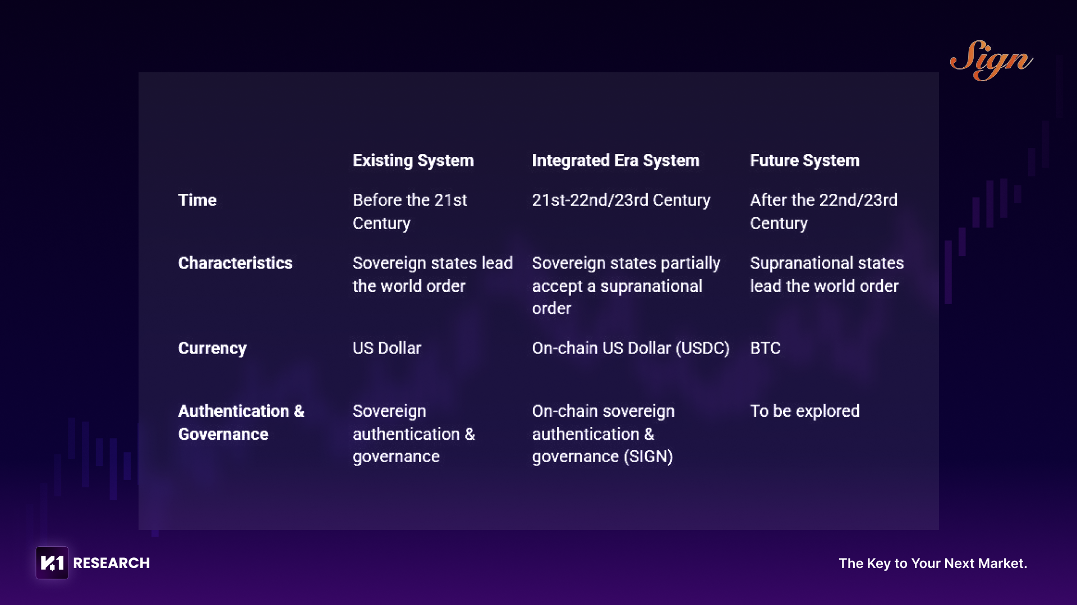Click the RESEARCH text beside the K1 logo

112,563
